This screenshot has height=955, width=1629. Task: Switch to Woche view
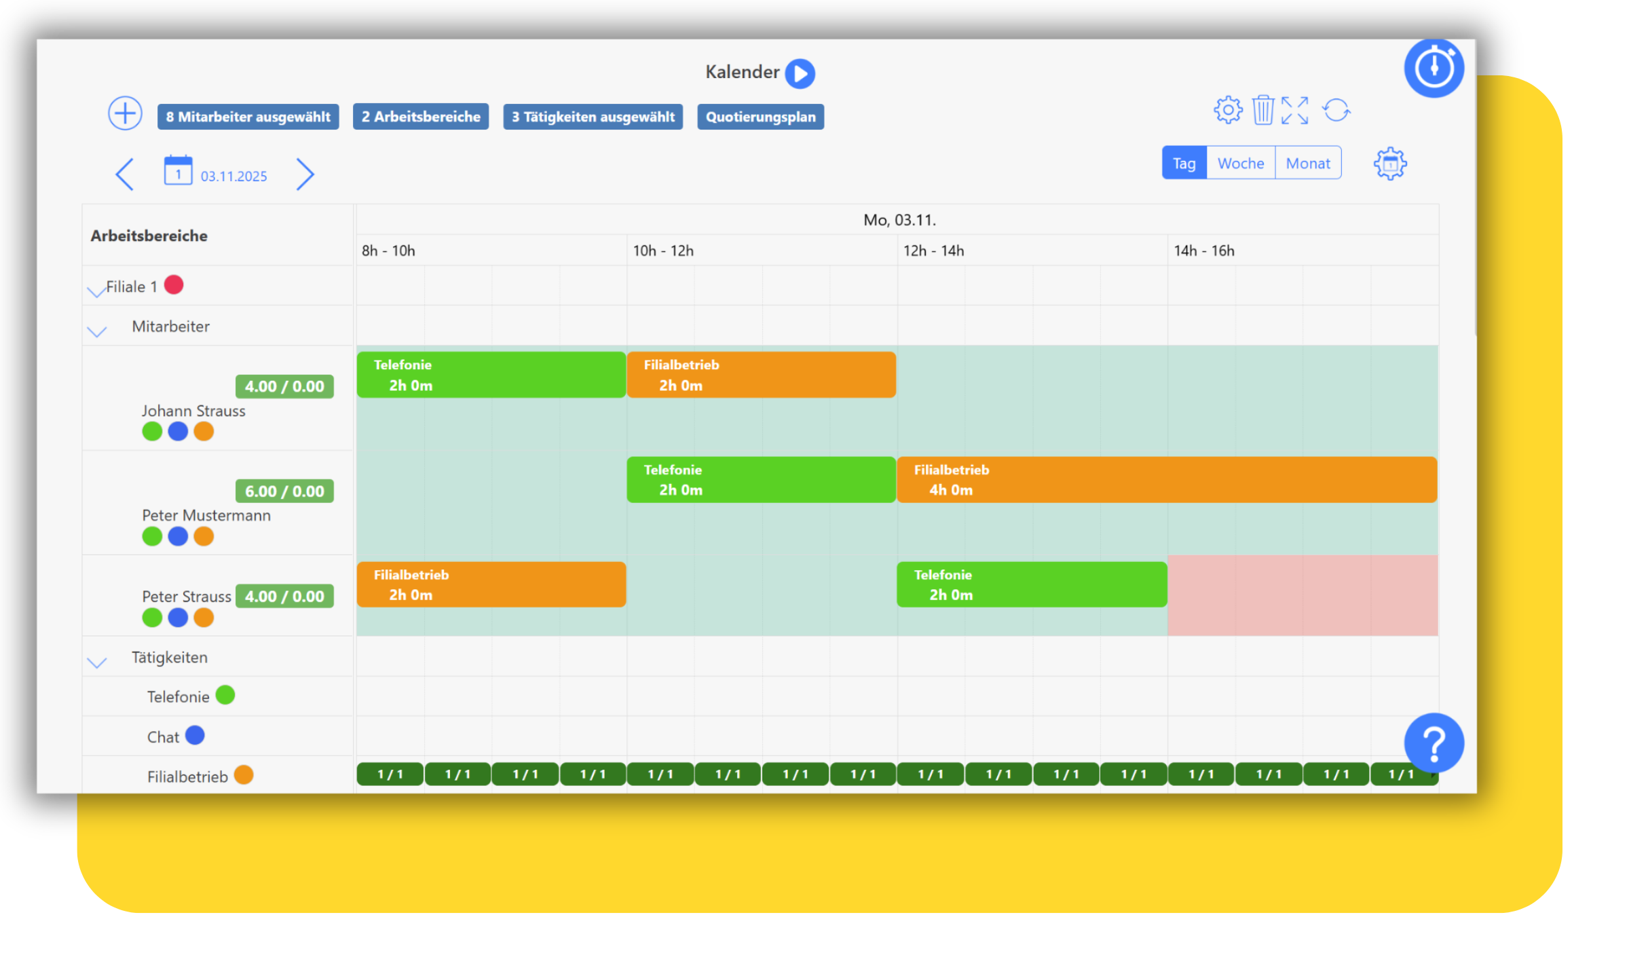pyautogui.click(x=1240, y=164)
